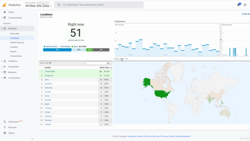
Task: Click the Behavior window icon
Action: coord(5,72)
